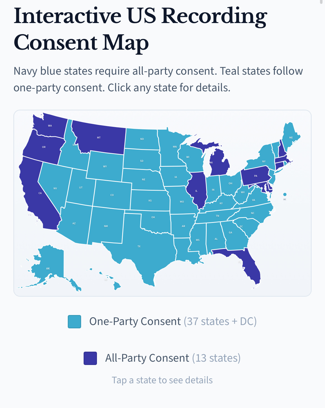
Task: Select Pennsylvania on the map
Action: [x=256, y=176]
